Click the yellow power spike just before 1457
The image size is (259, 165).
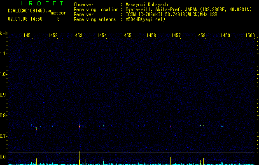click(170, 161)
